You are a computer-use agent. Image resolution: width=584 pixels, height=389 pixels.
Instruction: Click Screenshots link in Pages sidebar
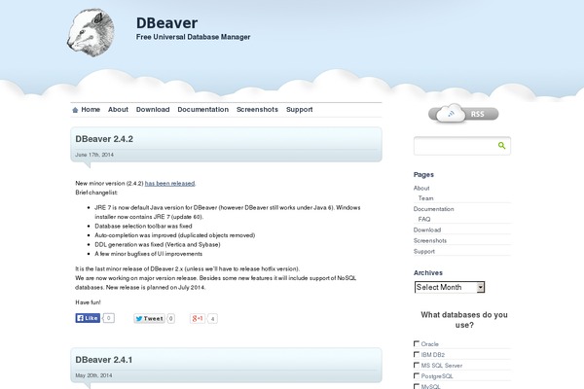430,240
